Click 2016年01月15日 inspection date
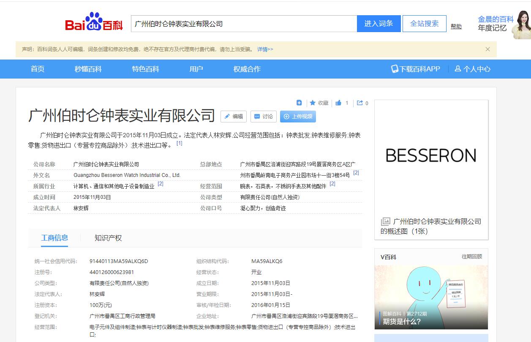531x342 pixels. point(271,305)
